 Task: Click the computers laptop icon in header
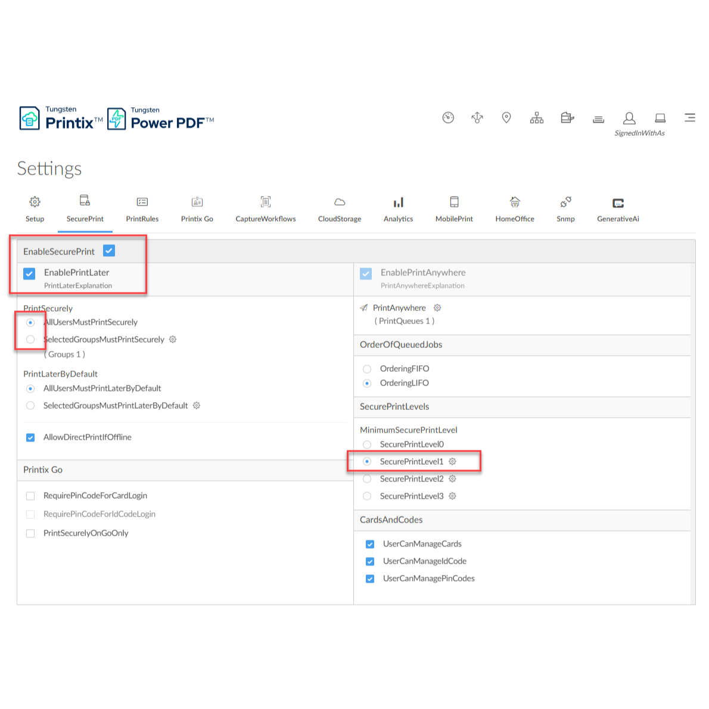pyautogui.click(x=660, y=118)
